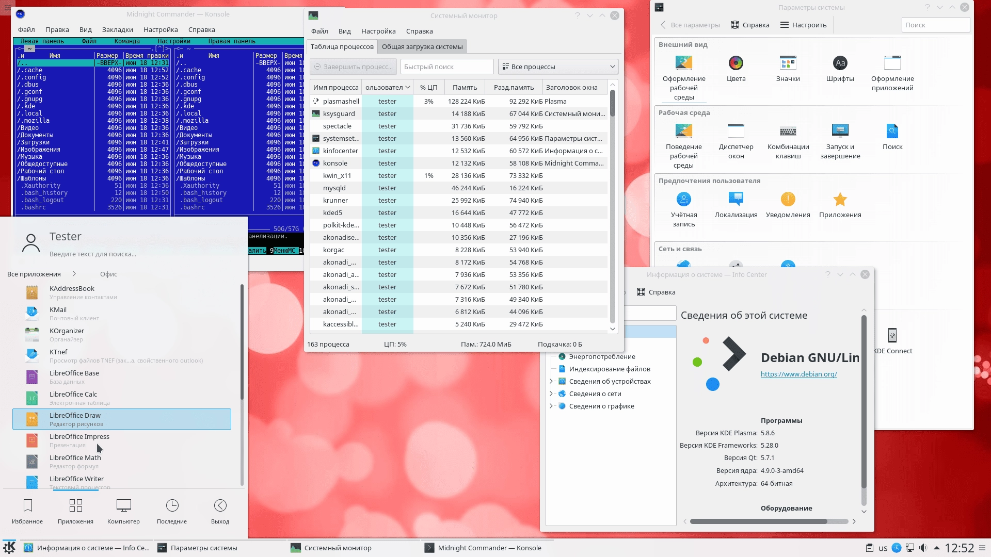Switch to Общая загрузка системы tab
This screenshot has height=557, width=991.
pos(422,46)
